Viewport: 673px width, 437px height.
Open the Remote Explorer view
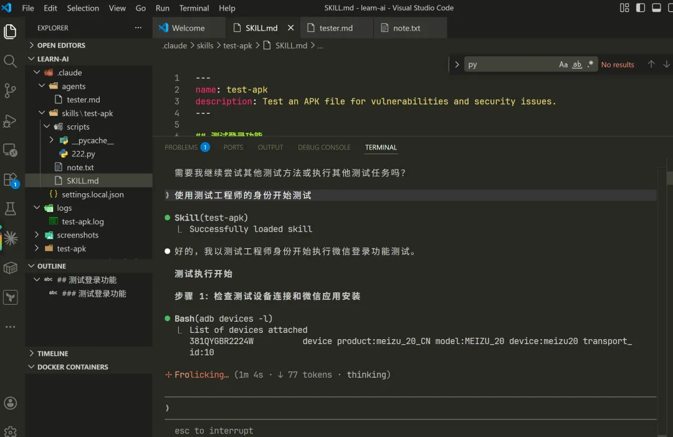10,150
